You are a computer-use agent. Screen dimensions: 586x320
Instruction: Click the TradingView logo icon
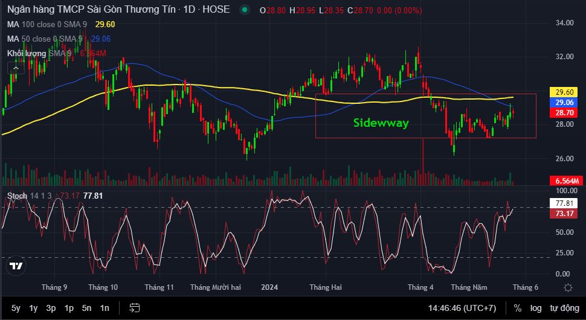point(16,266)
